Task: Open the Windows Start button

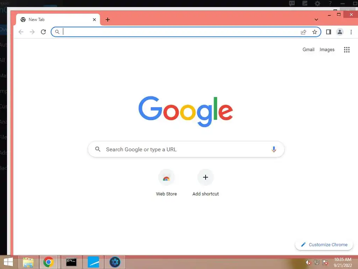Action: 8,262
